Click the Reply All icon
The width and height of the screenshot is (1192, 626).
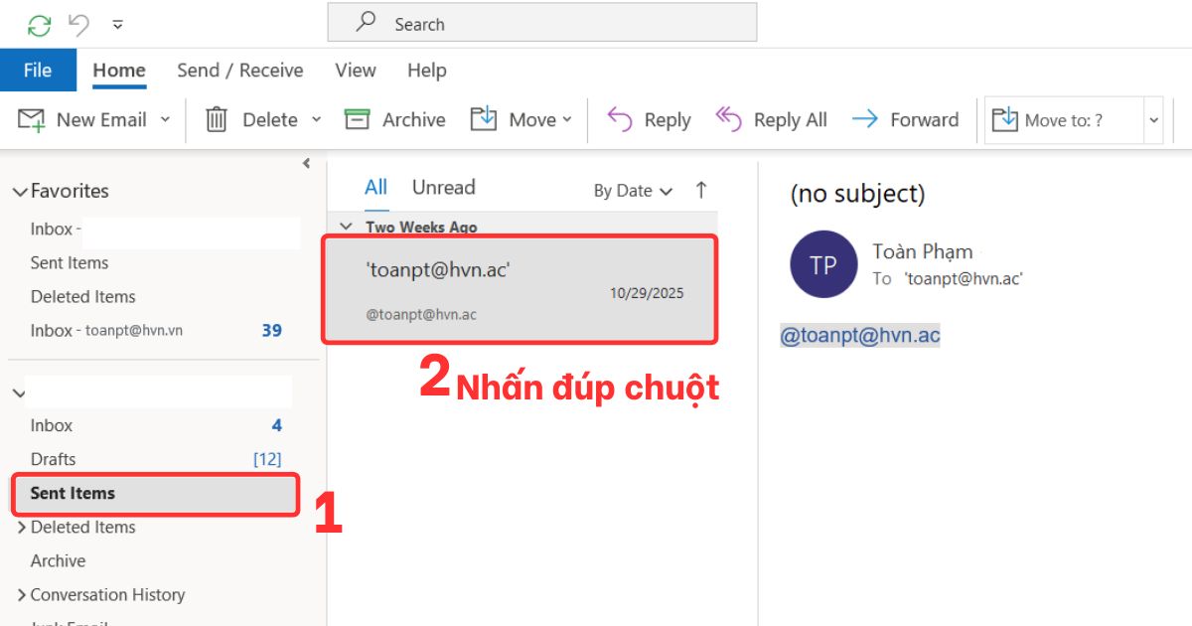pos(728,118)
